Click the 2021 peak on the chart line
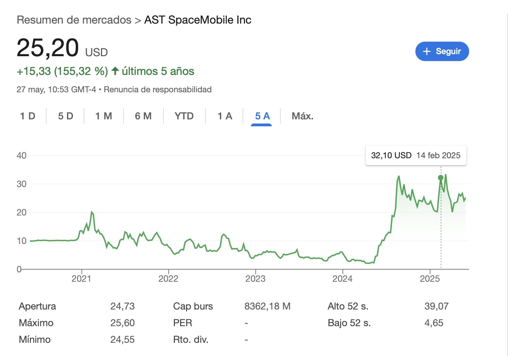This screenshot has height=356, width=508. (92, 212)
